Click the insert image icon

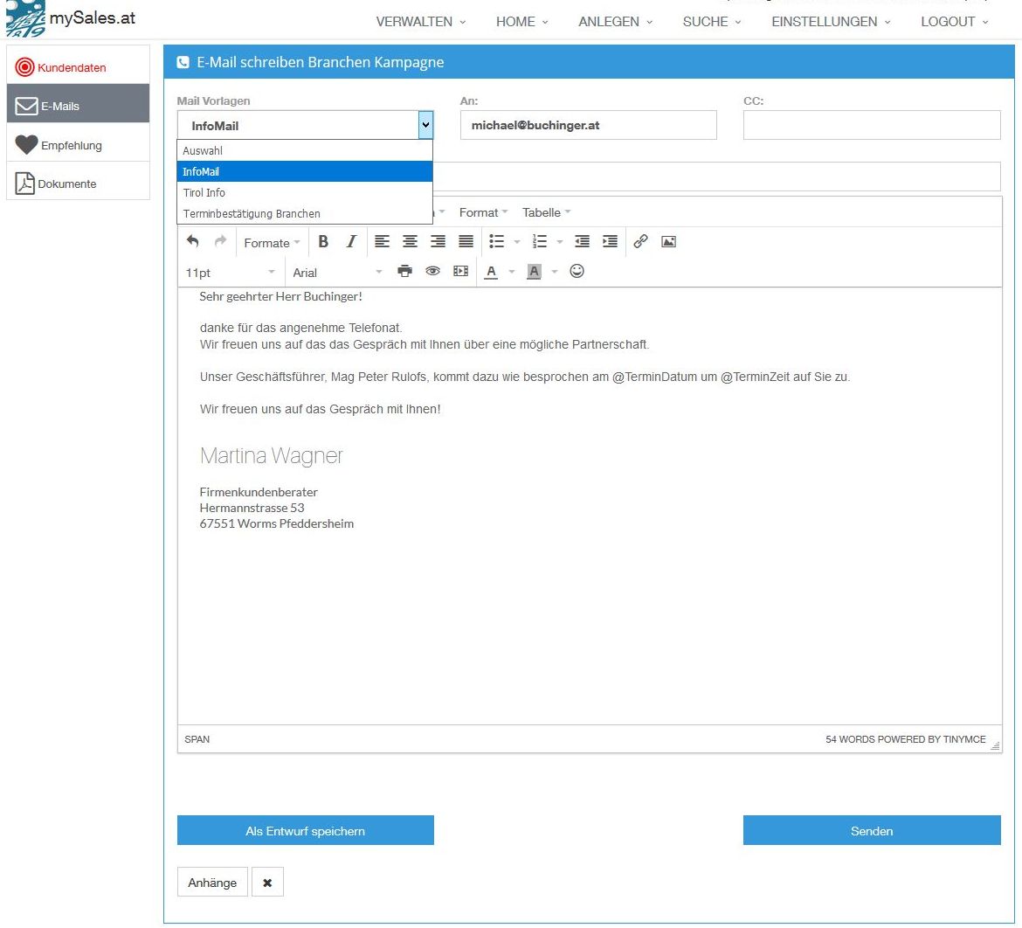(x=668, y=242)
